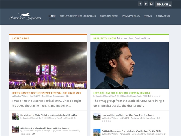Screen dimensions: 181x136
Task: Open the Facebook social icon
Action: (140, 4)
